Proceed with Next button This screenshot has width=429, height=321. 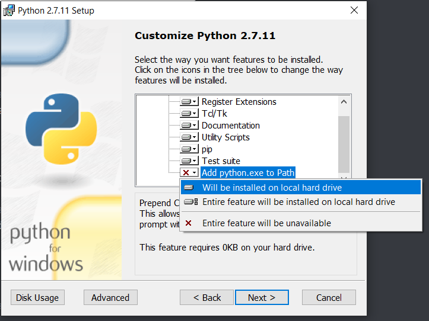[262, 297]
